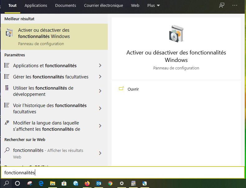This screenshot has height=188, width=246.
Task: Click Ouvrir in the preview pane
Action: [x=133, y=89]
